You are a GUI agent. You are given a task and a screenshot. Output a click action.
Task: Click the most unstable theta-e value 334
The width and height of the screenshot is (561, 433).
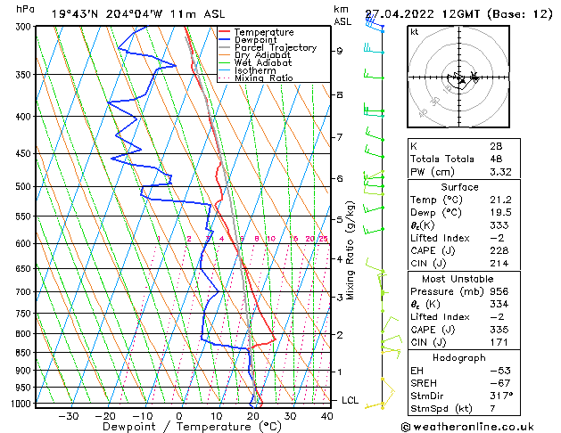pos(499,305)
